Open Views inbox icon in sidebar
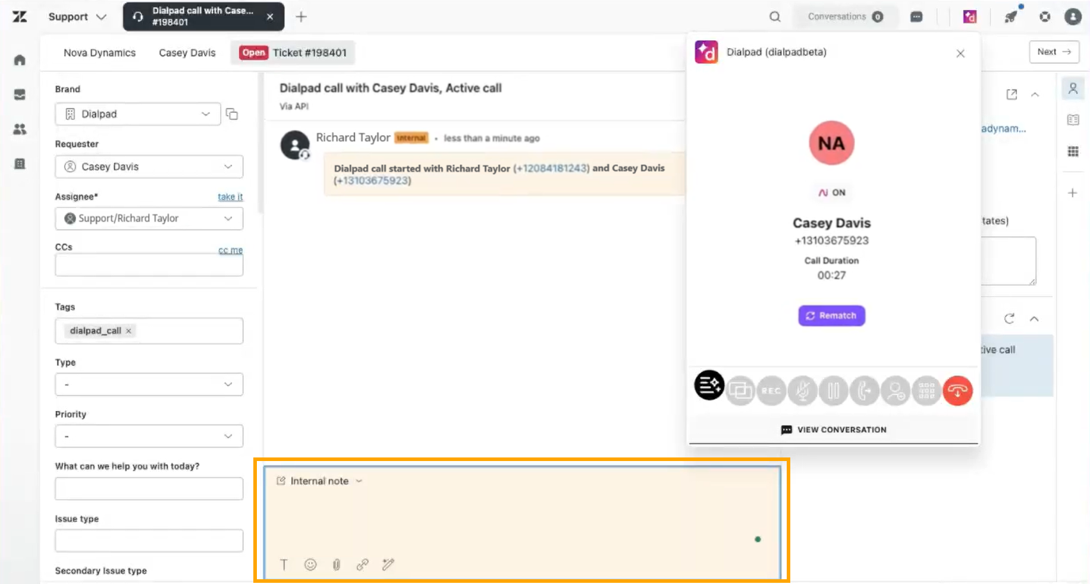This screenshot has width=1090, height=584. 20,94
